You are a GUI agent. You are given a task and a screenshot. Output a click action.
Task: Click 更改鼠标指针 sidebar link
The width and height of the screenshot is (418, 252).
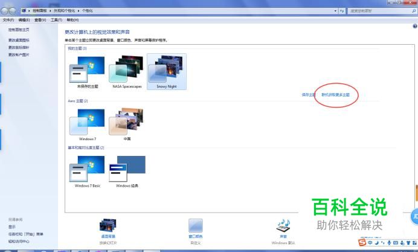[19, 48]
